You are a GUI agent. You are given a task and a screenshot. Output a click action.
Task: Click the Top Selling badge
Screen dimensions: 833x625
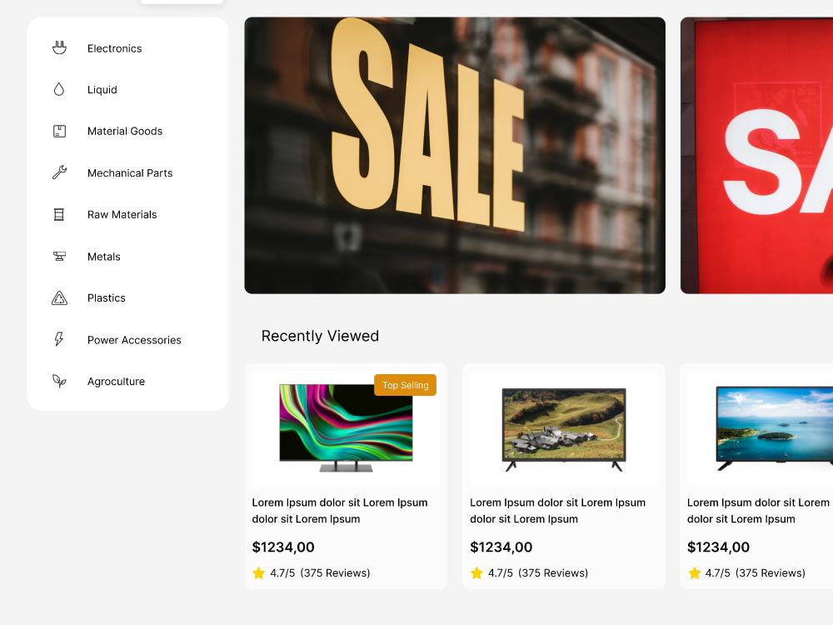coord(406,385)
